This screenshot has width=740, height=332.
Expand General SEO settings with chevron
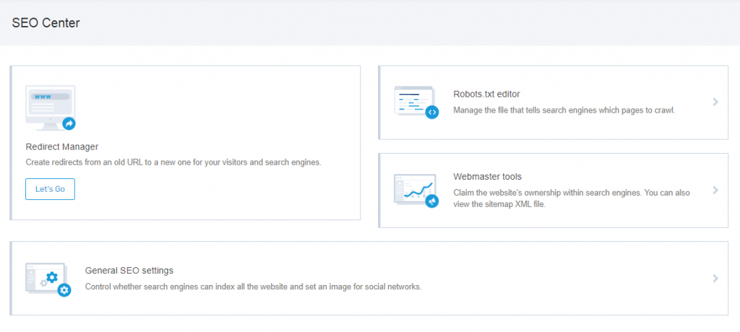click(715, 278)
